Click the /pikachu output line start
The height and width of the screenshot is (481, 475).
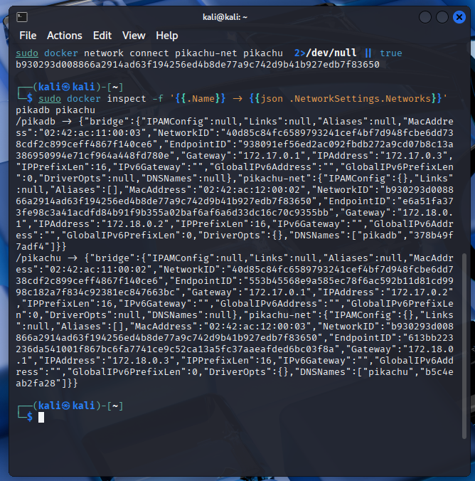pyautogui.click(x=36, y=258)
